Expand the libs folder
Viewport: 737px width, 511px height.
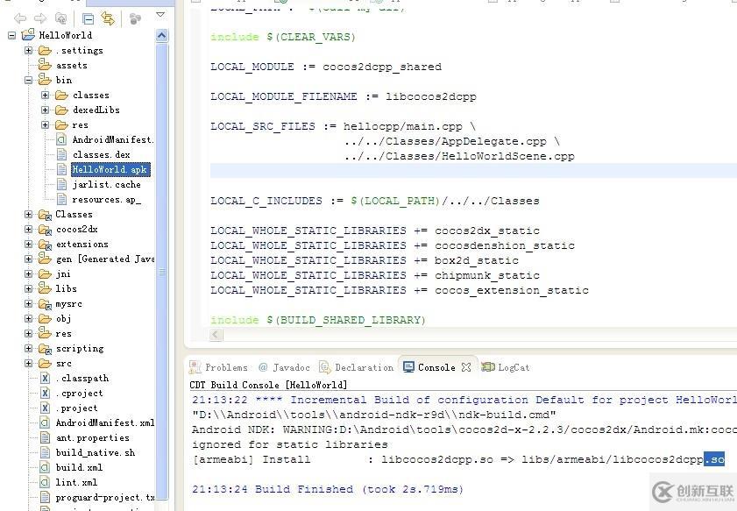29,288
